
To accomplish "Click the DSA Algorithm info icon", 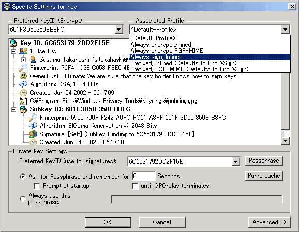I will pyautogui.click(x=23, y=84).
